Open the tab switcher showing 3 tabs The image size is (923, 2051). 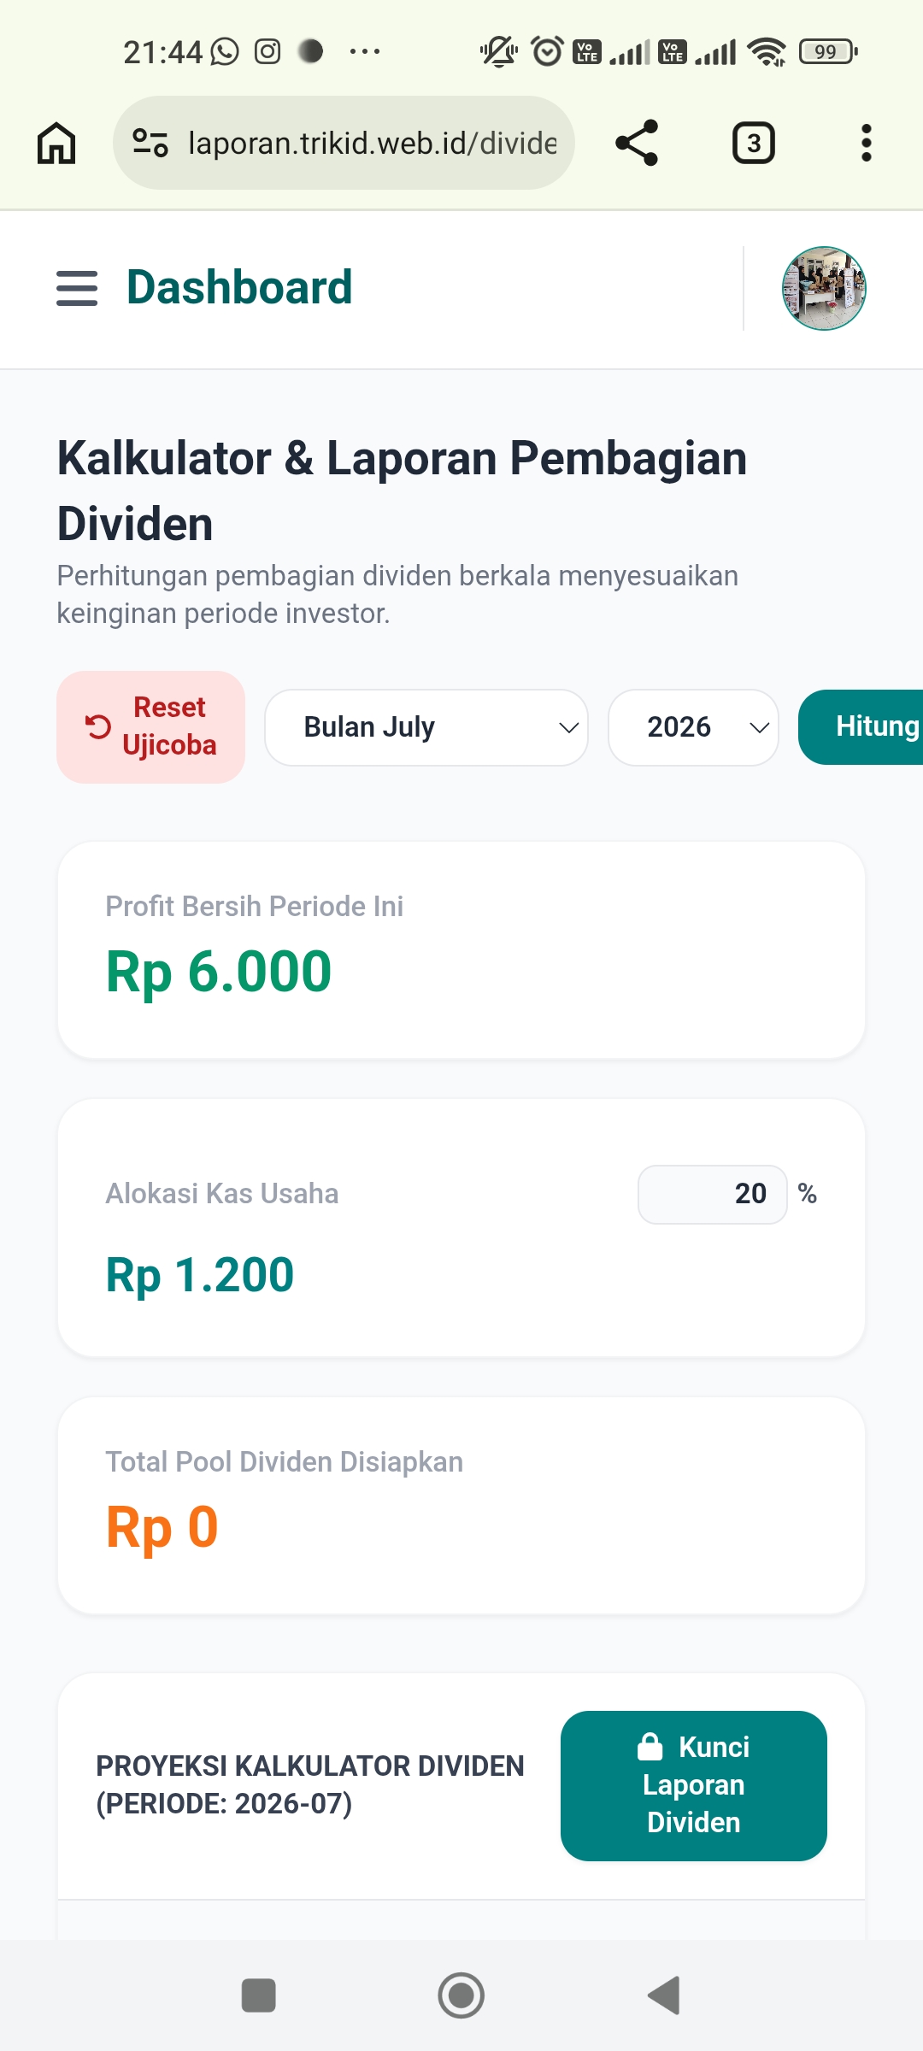click(754, 143)
